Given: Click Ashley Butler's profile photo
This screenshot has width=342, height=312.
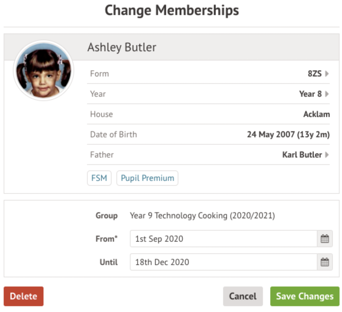Looking at the screenshot, I should coord(44,71).
